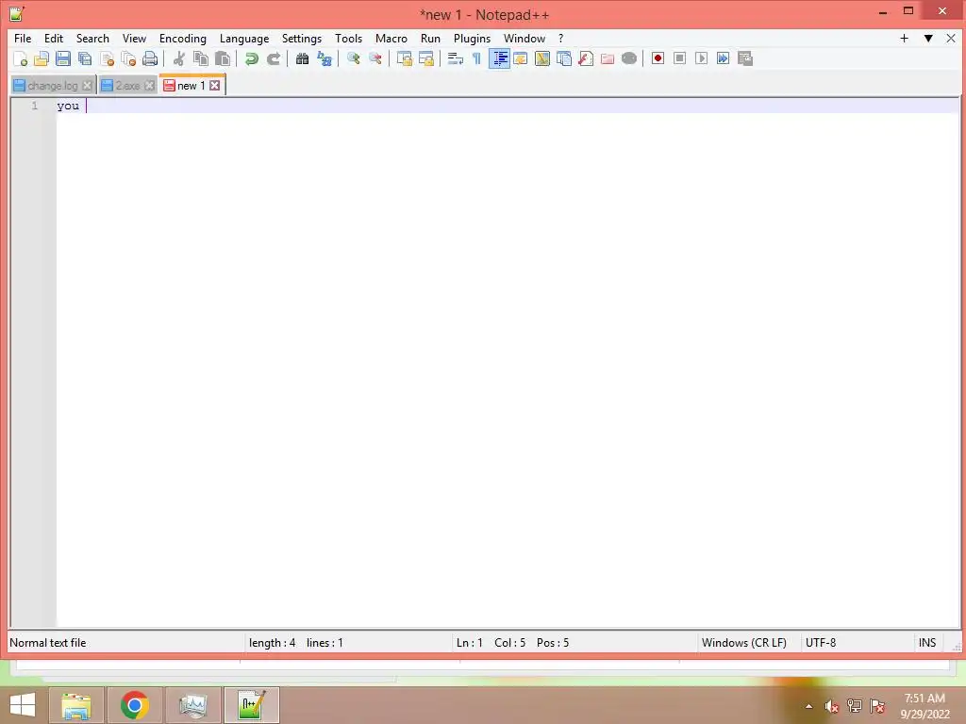966x724 pixels.
Task: Close the change.log tab with its X
Action: (x=87, y=86)
